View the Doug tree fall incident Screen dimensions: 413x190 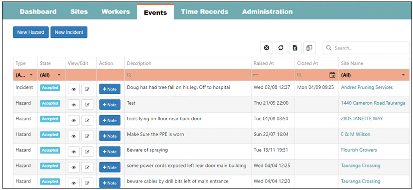74,89
